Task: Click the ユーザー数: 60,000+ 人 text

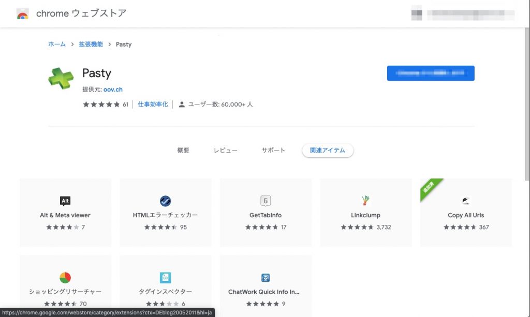Action: [x=220, y=104]
